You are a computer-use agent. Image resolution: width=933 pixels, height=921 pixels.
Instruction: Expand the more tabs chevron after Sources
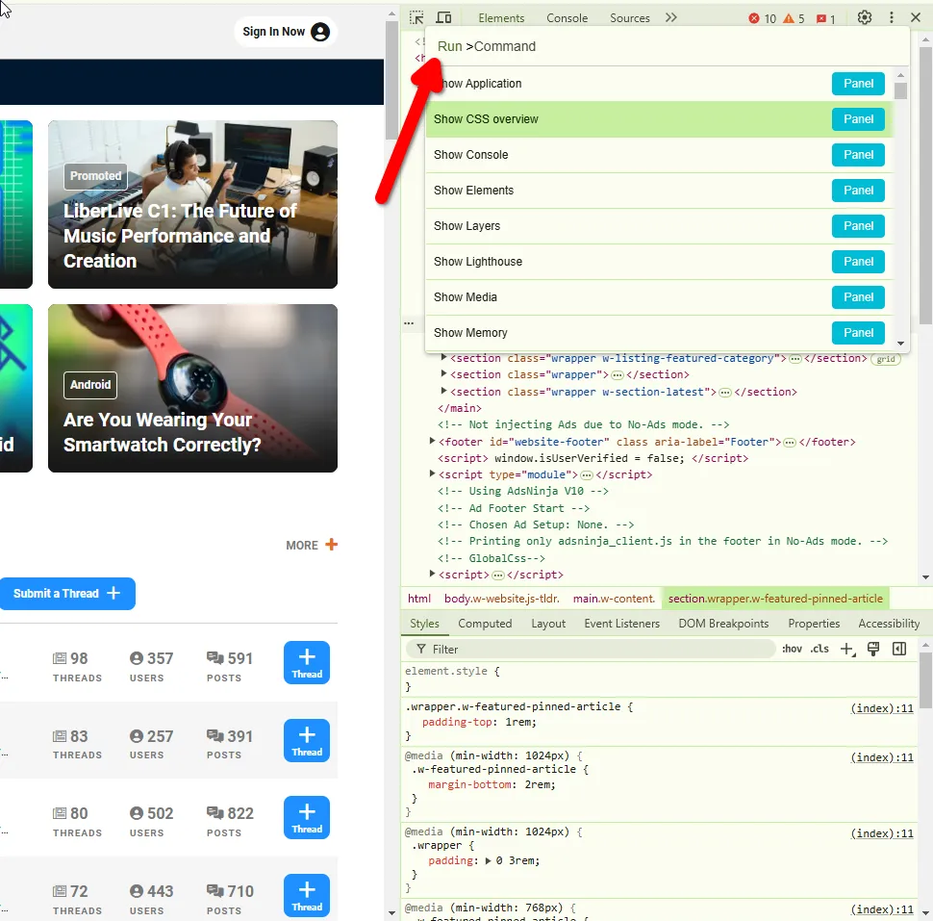(x=671, y=18)
